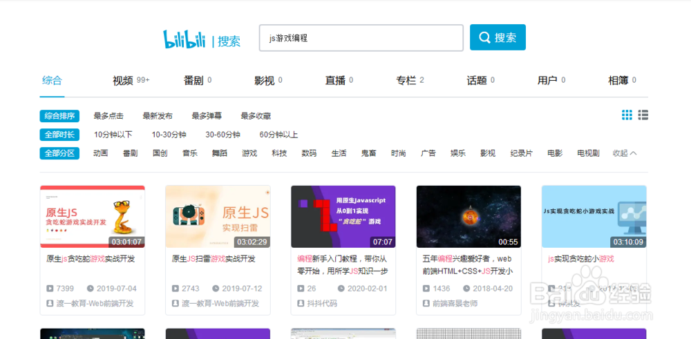Filter by 娱乐 category
Image resolution: width=691 pixels, height=339 pixels.
tap(458, 153)
